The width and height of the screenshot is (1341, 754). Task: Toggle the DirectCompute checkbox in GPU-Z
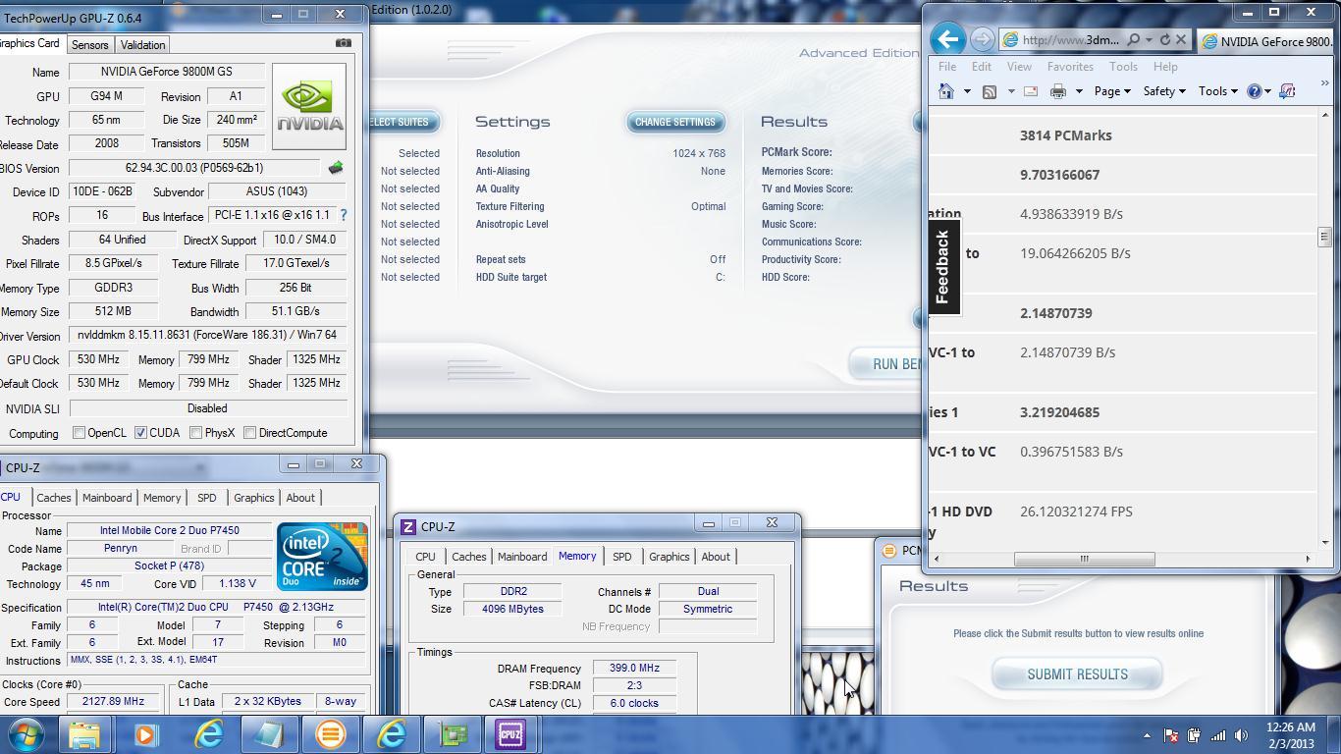(x=249, y=433)
